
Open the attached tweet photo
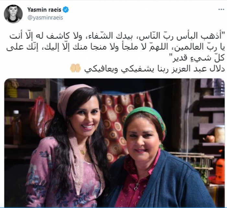[114, 143]
